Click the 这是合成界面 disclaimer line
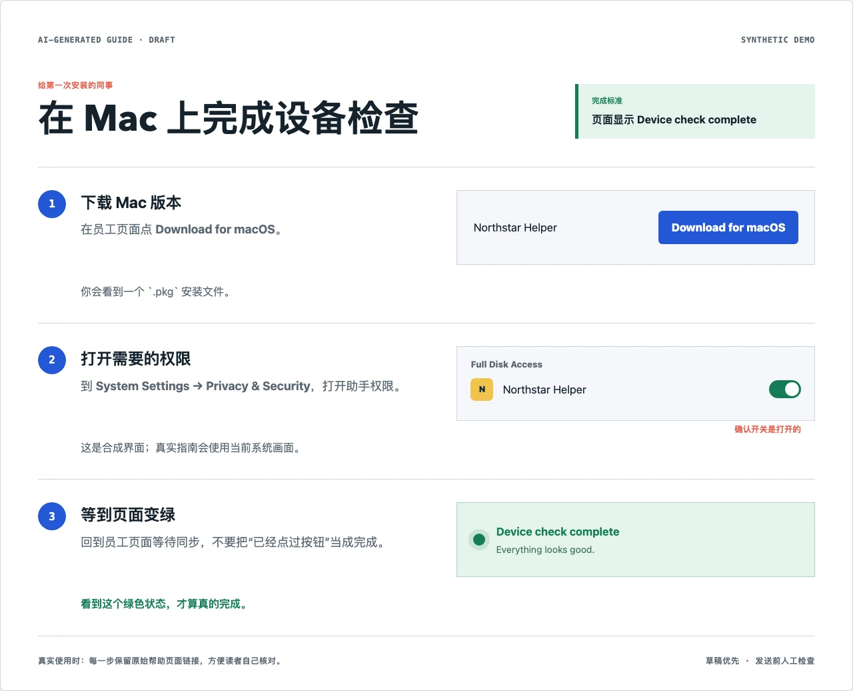Screen dimensions: 853x691 pos(192,448)
